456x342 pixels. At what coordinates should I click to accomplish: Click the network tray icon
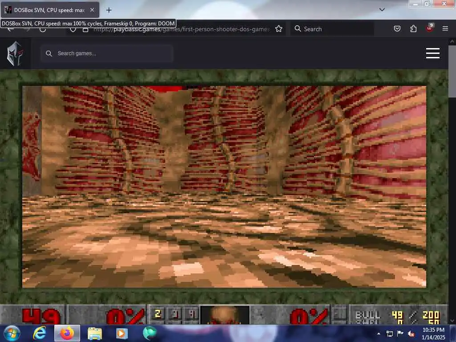[389, 334]
